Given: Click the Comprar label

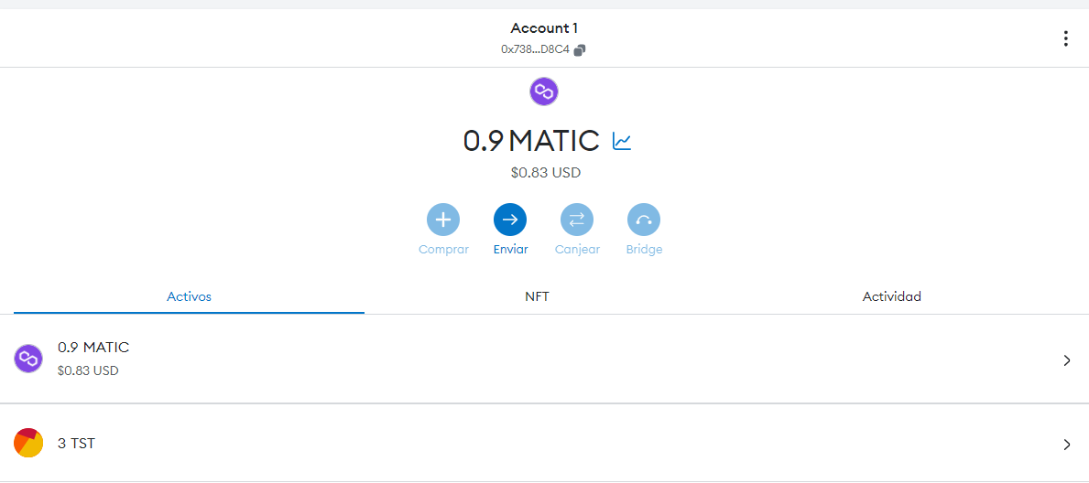Looking at the screenshot, I should (x=444, y=250).
